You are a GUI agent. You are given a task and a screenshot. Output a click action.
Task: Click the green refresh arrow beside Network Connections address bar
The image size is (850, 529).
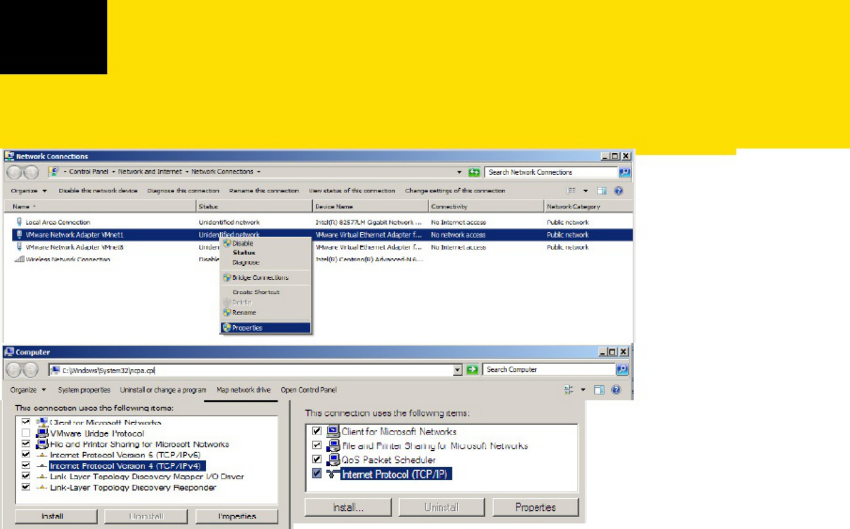[x=474, y=173]
